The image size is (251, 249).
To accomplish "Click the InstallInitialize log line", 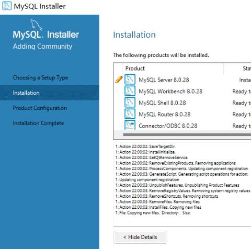I will [x=145, y=152].
